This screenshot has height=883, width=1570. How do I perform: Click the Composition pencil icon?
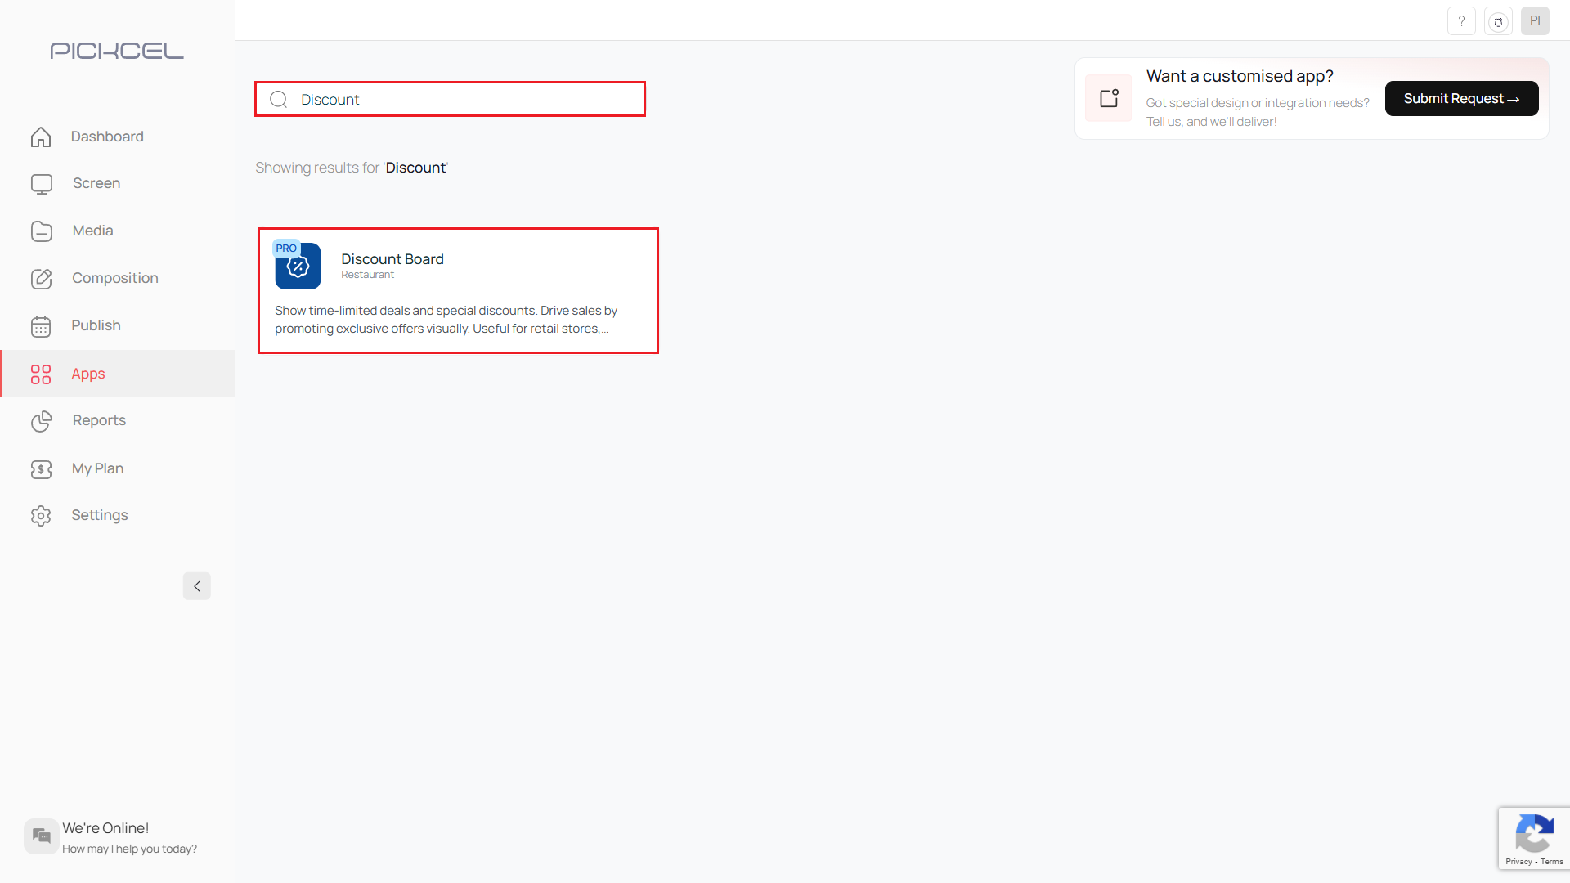41,279
